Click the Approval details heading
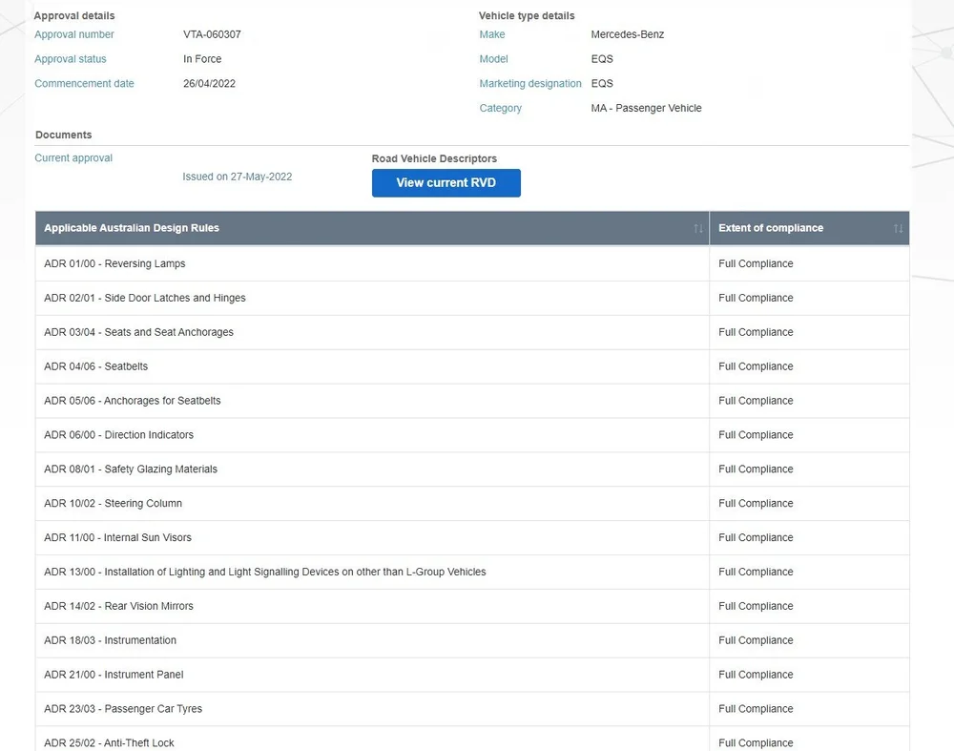This screenshot has height=751, width=954. tap(74, 15)
